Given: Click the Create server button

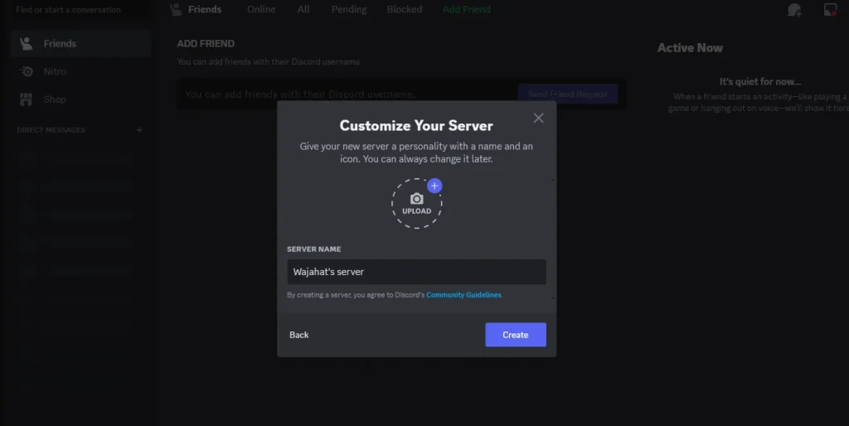Looking at the screenshot, I should [516, 335].
